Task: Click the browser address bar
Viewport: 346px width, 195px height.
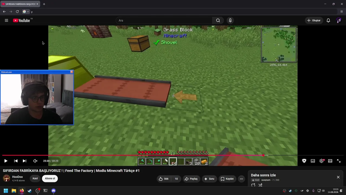Action: point(180,12)
